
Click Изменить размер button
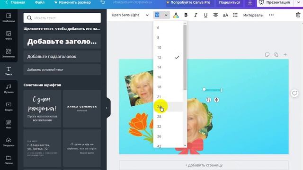point(72,2)
